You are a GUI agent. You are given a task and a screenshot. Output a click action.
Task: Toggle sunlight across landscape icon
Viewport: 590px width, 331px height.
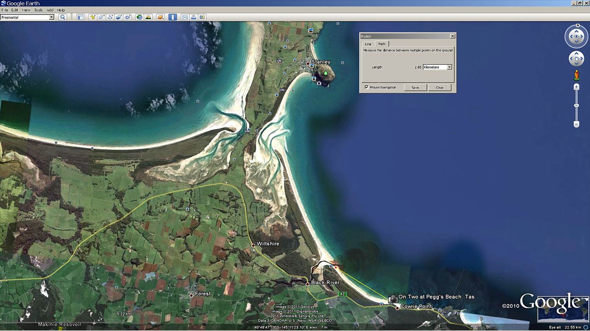(x=148, y=17)
